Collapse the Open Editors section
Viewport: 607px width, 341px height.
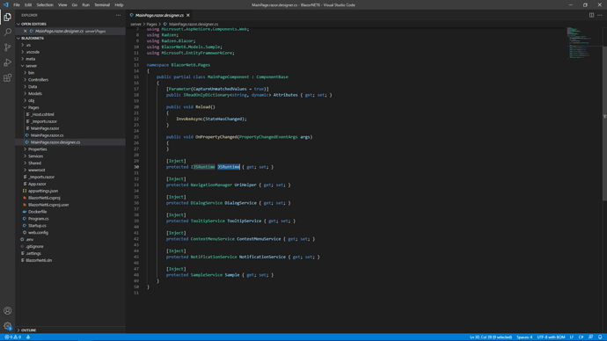18,24
